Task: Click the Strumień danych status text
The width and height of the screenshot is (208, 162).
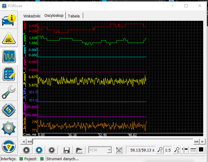Action: coord(62,159)
